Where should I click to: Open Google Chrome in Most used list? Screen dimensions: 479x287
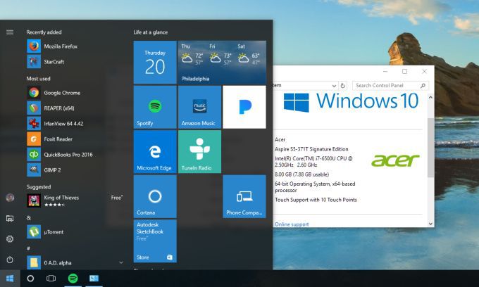(61, 92)
